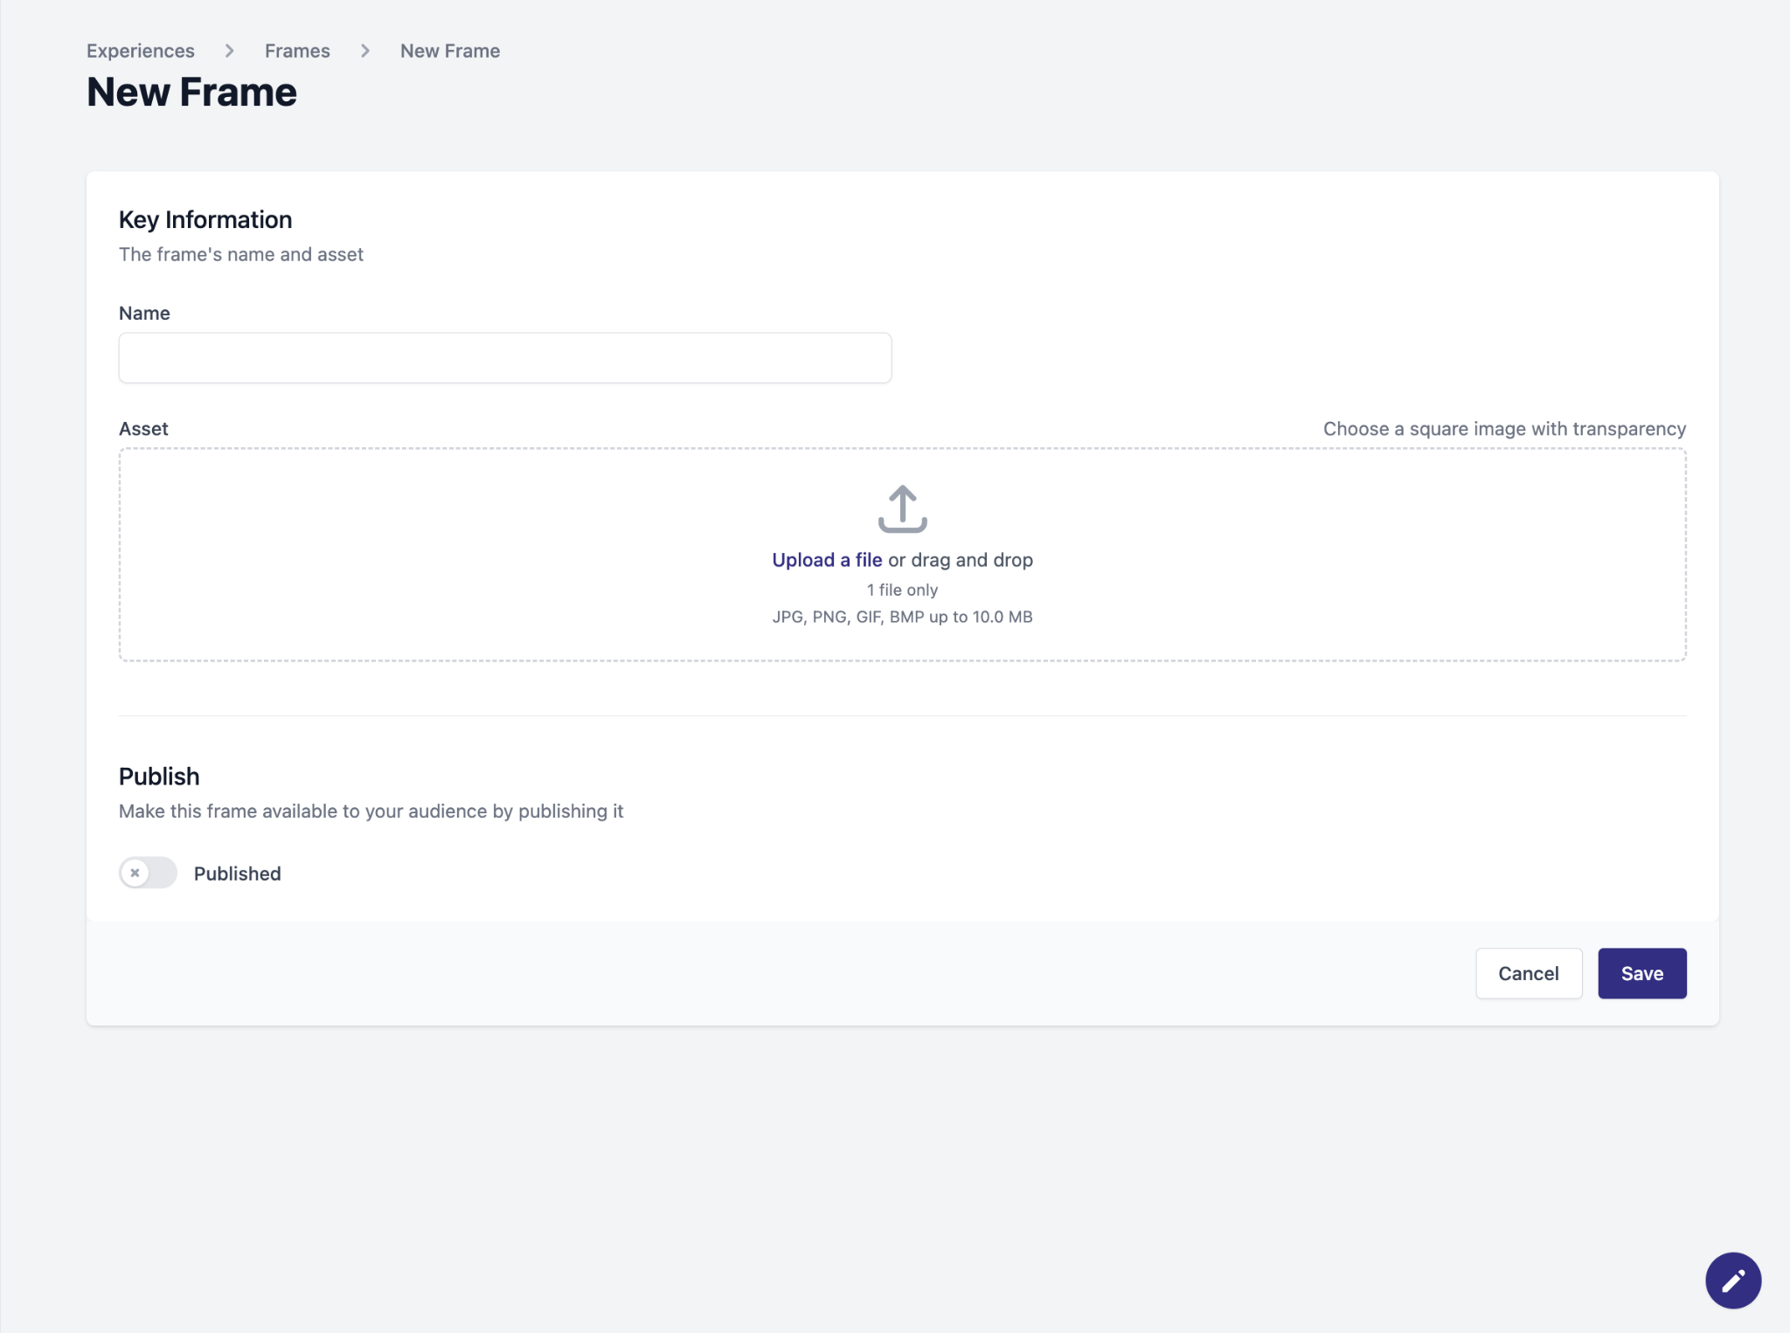Click the Published toggle label text
1790x1333 pixels.
(237, 874)
